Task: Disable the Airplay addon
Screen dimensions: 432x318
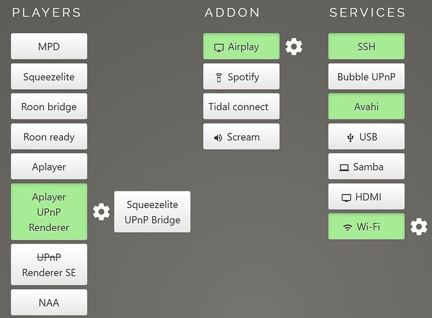Action: coord(241,46)
